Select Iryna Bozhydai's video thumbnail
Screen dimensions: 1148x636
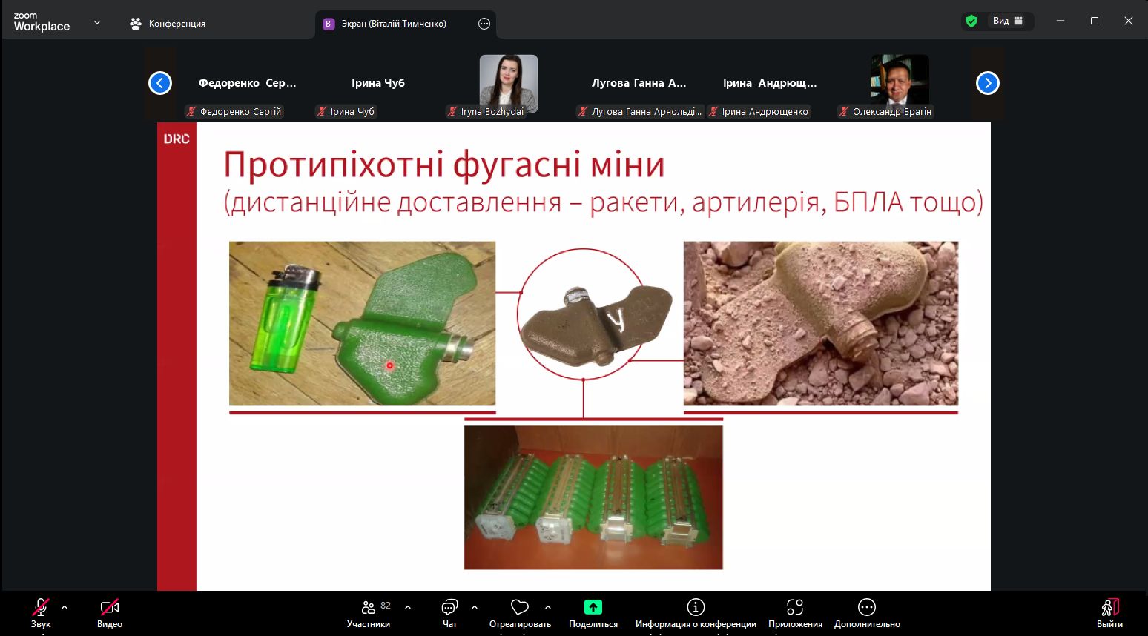(508, 82)
